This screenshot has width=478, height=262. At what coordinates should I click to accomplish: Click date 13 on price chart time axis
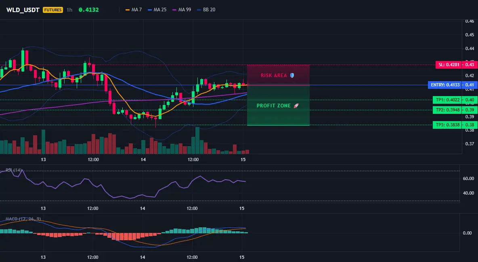click(x=43, y=159)
